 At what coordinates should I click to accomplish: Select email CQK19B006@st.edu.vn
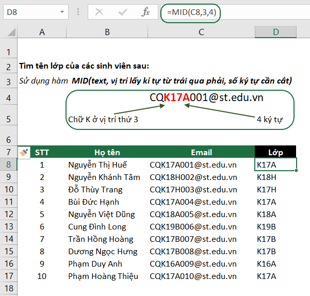(x=201, y=227)
